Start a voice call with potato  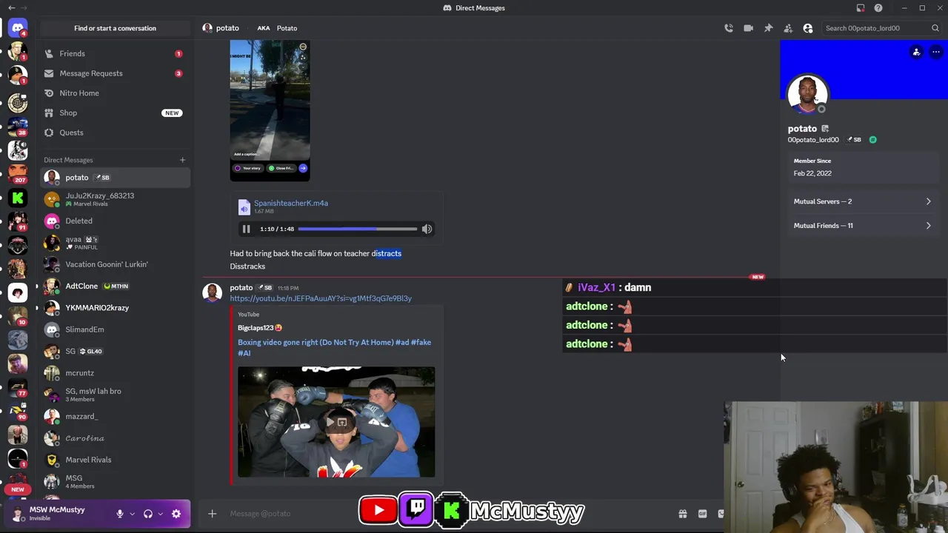[729, 28]
